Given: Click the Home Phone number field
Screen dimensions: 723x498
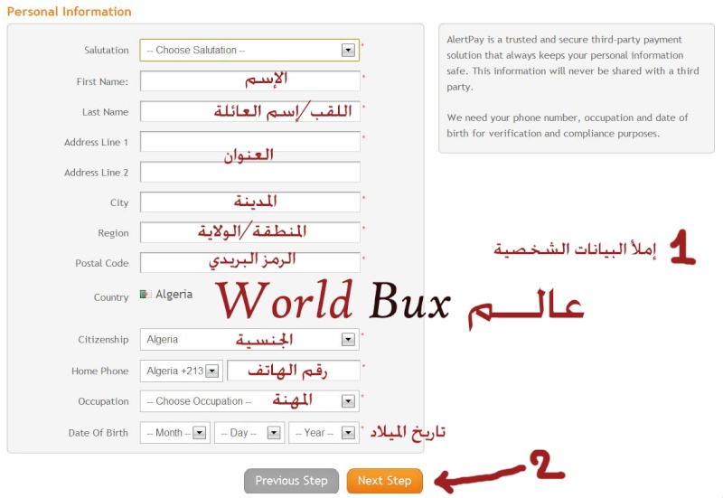Looking at the screenshot, I should 293,371.
